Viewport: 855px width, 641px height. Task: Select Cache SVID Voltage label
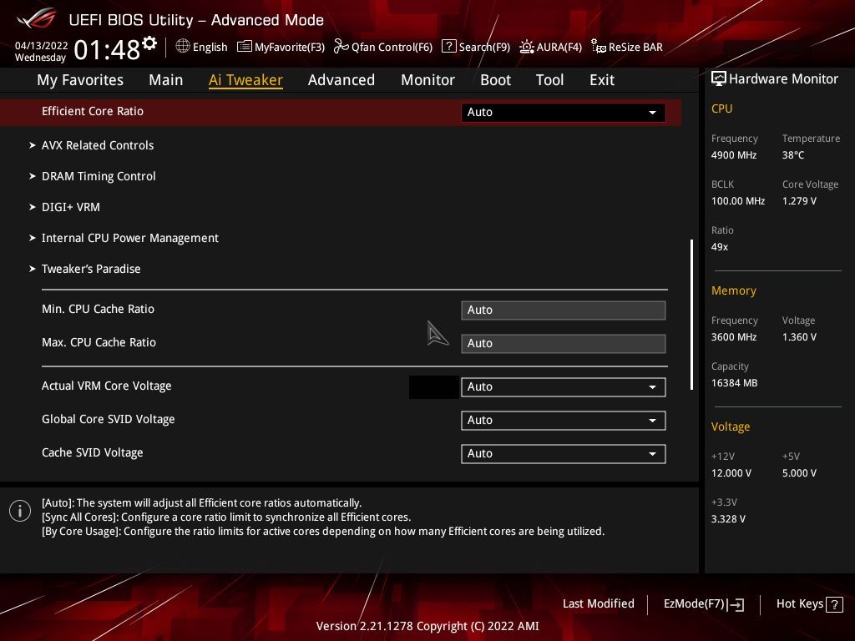[x=92, y=453]
